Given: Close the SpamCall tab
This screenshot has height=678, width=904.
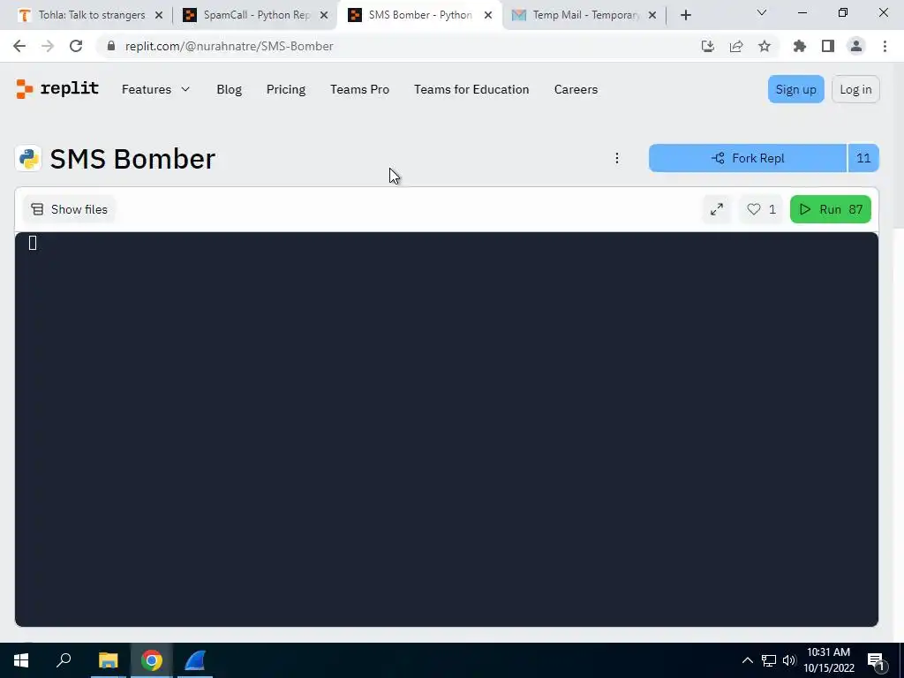Looking at the screenshot, I should point(324,15).
